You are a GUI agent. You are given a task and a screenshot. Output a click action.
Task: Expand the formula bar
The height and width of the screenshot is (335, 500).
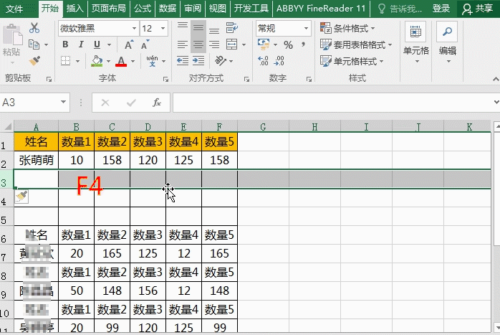496,102
